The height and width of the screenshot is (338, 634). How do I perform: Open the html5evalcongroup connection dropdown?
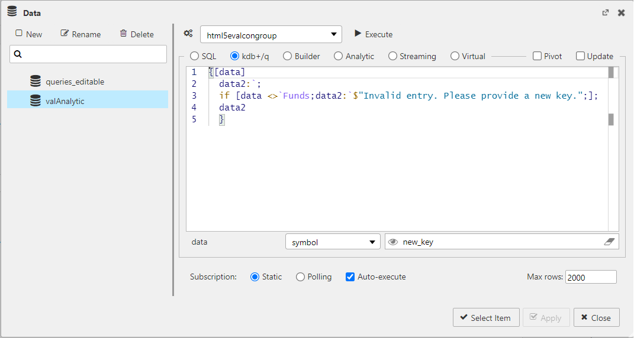[271, 35]
